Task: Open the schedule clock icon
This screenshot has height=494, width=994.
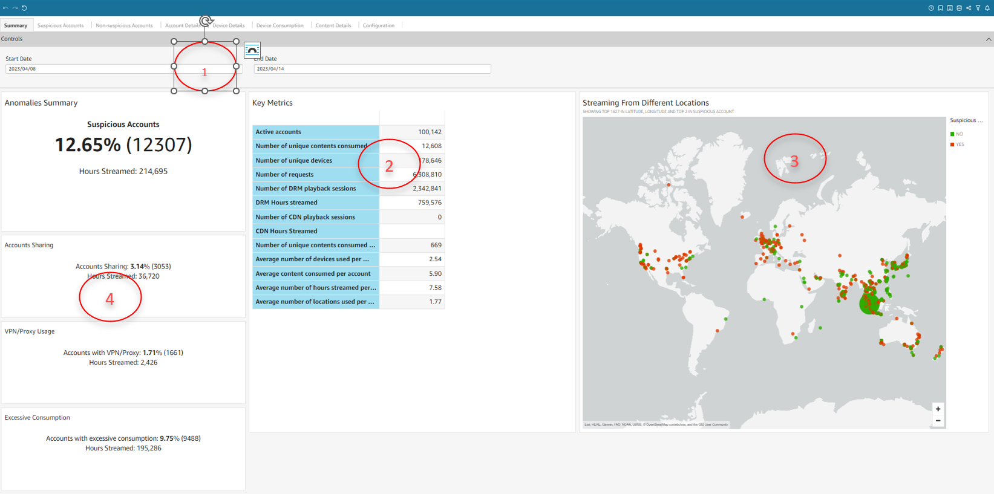Action: click(x=931, y=8)
